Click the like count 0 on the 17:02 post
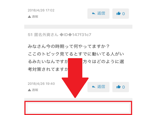The height and width of the screenshot is (115, 156). click(x=123, y=14)
